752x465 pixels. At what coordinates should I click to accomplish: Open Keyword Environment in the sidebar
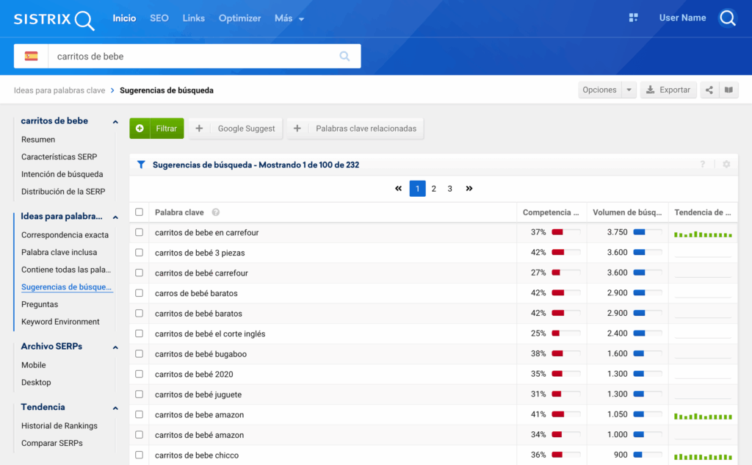pos(60,322)
